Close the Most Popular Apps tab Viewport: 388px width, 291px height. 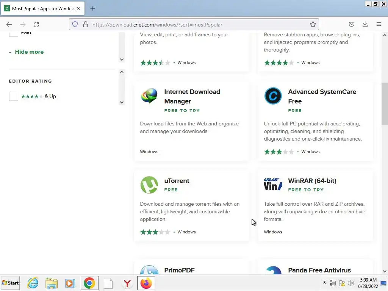[78, 8]
